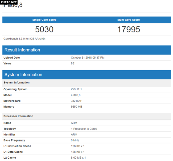Click the Upload Date label
Image resolution: width=173 pixels, height=161 pixels.
(x=12, y=58)
